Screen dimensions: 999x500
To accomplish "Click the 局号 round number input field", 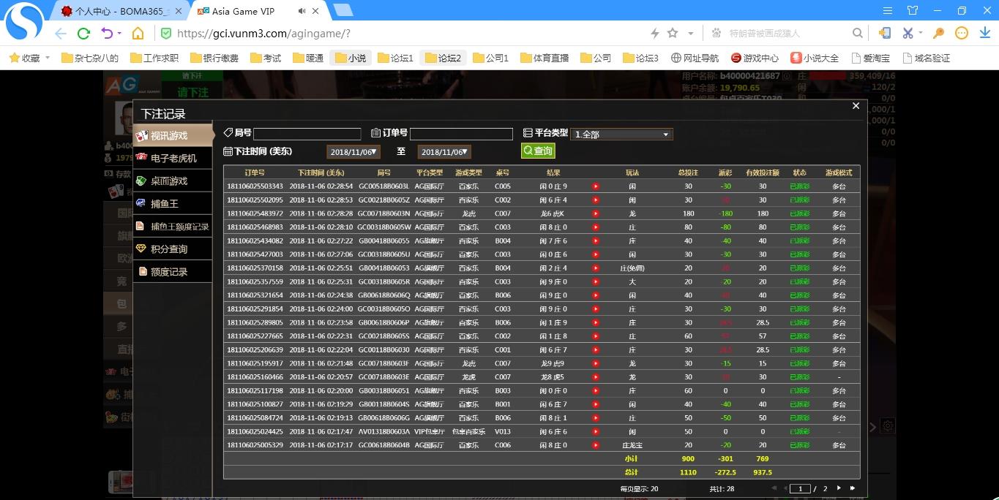I will pyautogui.click(x=307, y=134).
